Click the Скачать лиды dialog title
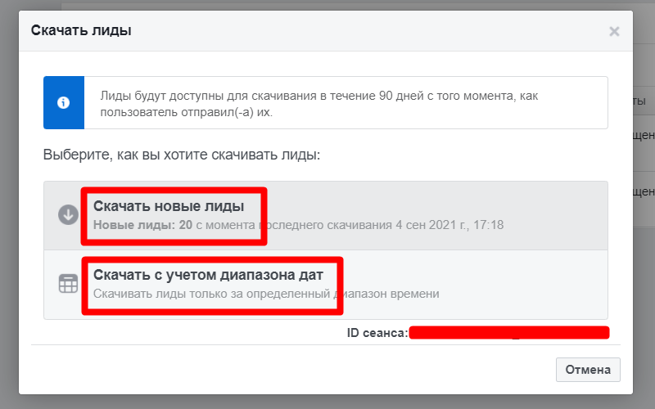The height and width of the screenshot is (409, 655). 81,31
